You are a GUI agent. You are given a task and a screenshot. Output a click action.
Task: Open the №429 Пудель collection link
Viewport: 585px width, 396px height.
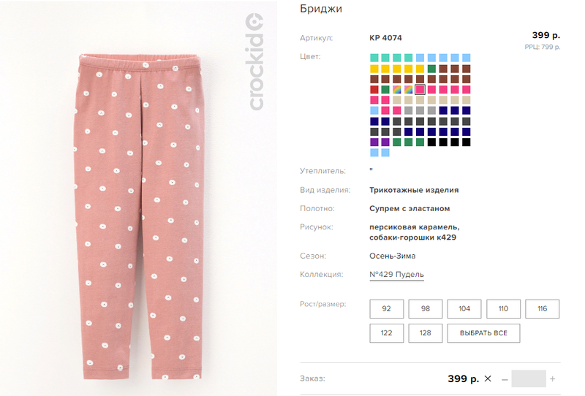click(x=396, y=275)
